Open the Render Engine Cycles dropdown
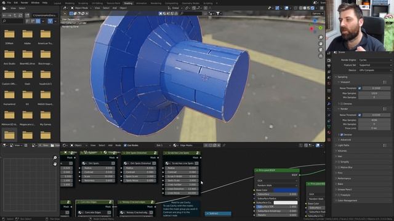Screen dimensions: 394x221 pos(375,60)
